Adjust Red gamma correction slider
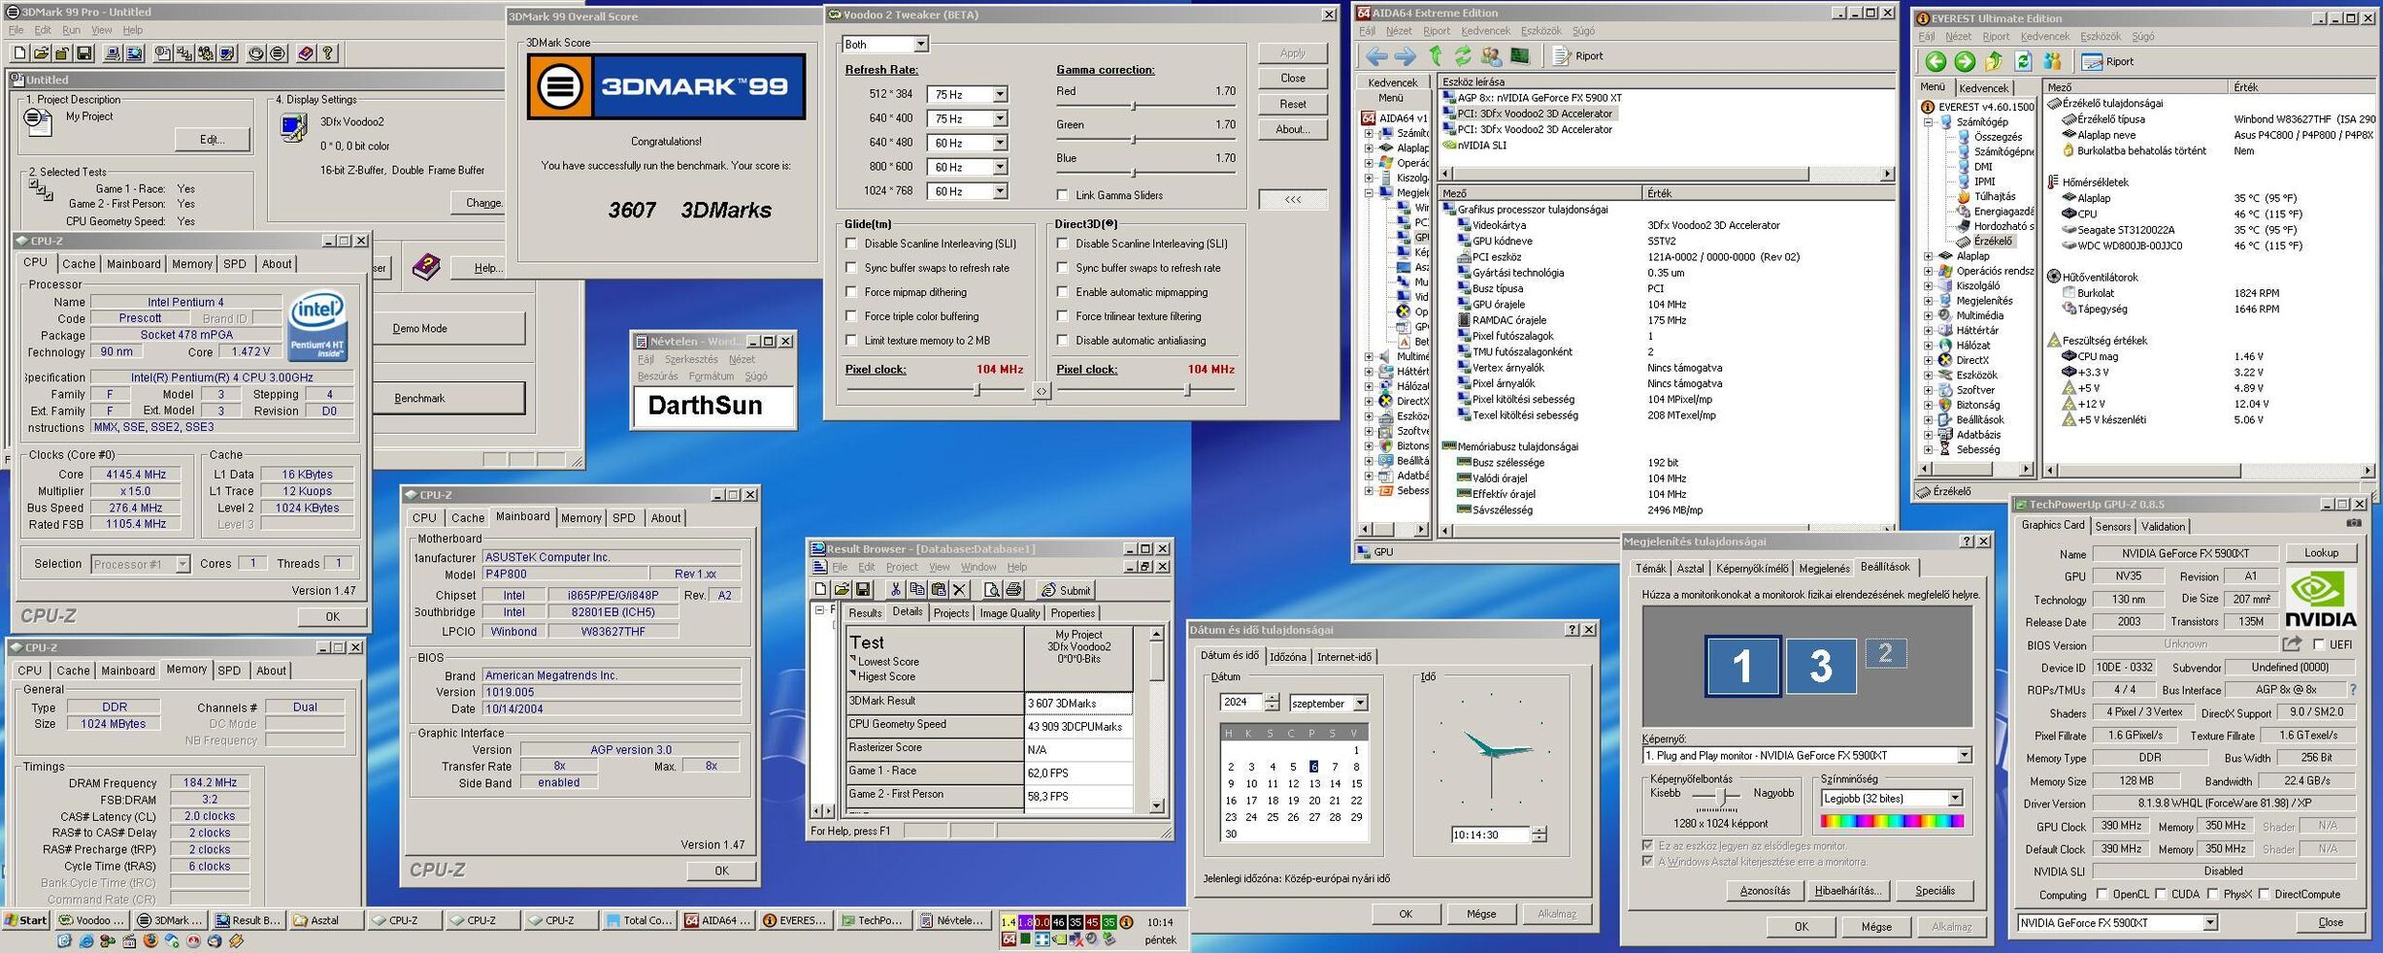Image resolution: width=2383 pixels, height=953 pixels. coord(1133,106)
